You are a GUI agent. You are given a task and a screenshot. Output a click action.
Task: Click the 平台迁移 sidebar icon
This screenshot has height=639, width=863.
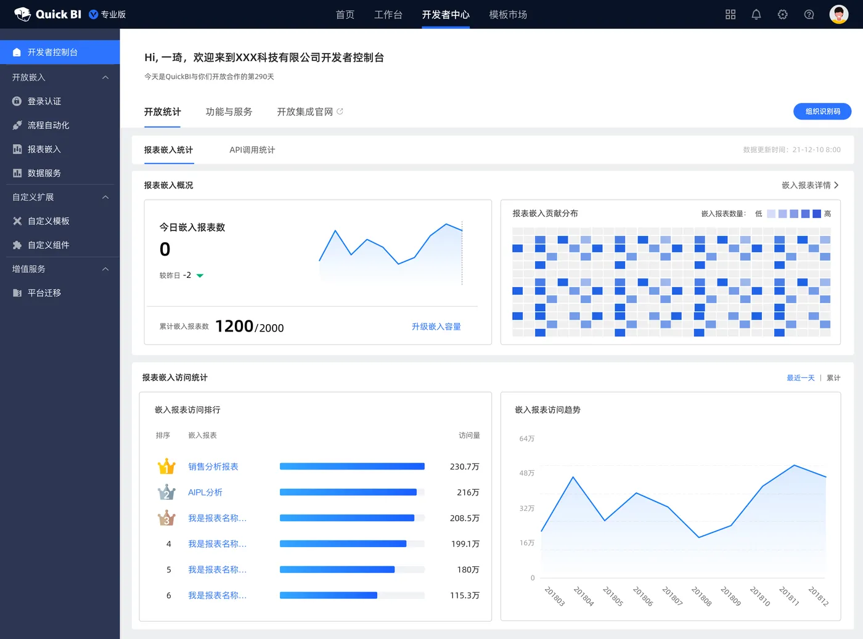(x=17, y=293)
